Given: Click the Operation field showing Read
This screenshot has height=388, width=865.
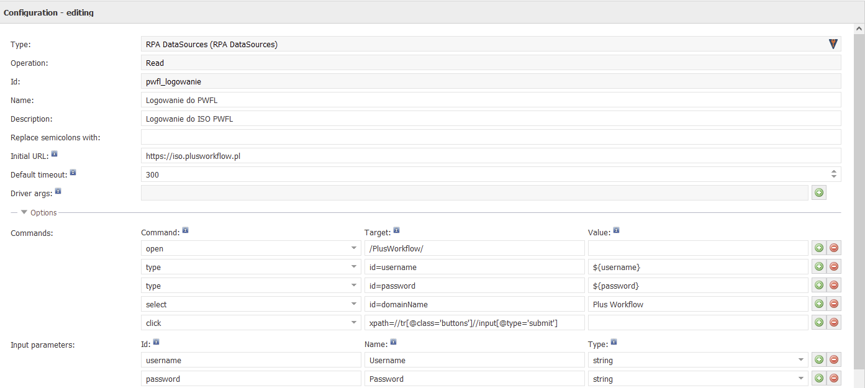Looking at the screenshot, I should (x=491, y=63).
